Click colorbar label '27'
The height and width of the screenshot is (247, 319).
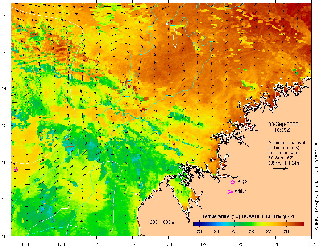(x=269, y=231)
